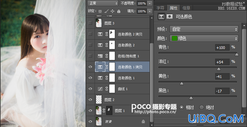Adjust the 青色 cyan slider handle
Image resolution: width=247 pixels, height=127 pixels.
pyautogui.click(x=237, y=55)
